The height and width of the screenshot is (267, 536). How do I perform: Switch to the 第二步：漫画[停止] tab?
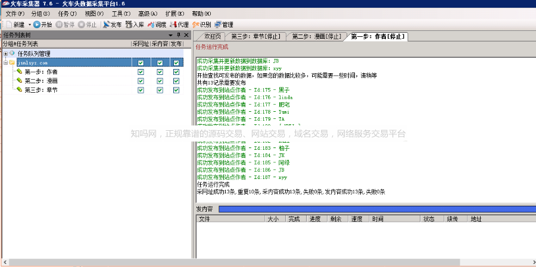(x=317, y=36)
